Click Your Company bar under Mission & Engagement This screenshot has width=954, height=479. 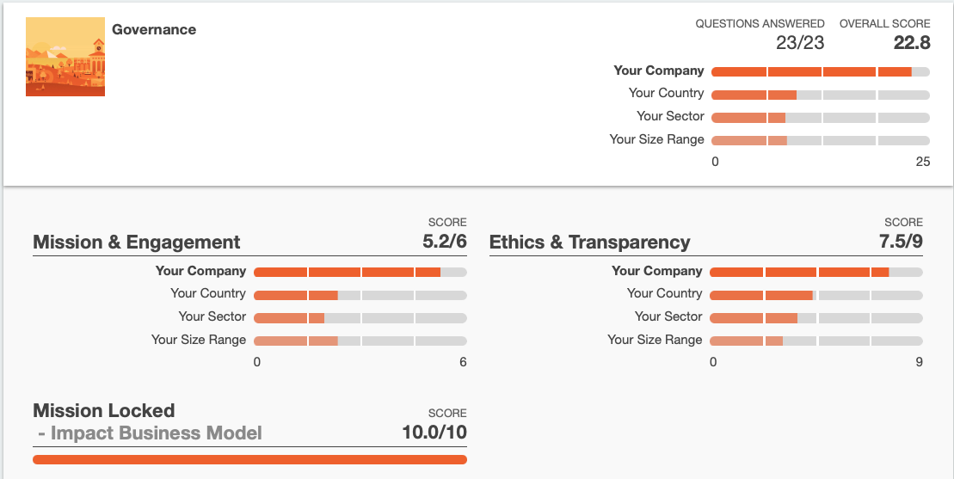(x=360, y=273)
